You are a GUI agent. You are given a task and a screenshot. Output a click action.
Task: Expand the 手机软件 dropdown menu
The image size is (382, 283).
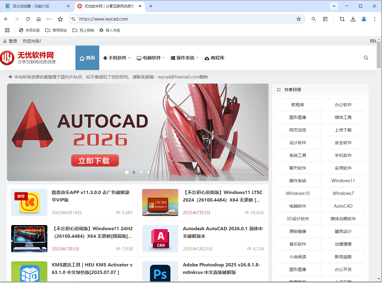tap(117, 58)
